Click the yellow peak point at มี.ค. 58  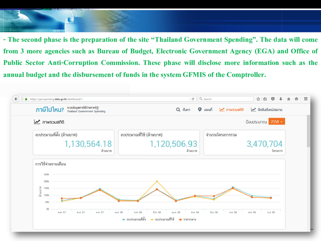157,181
